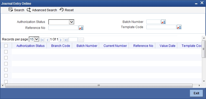Click the Reset button
The height and width of the screenshot is (99, 206).
66,10
